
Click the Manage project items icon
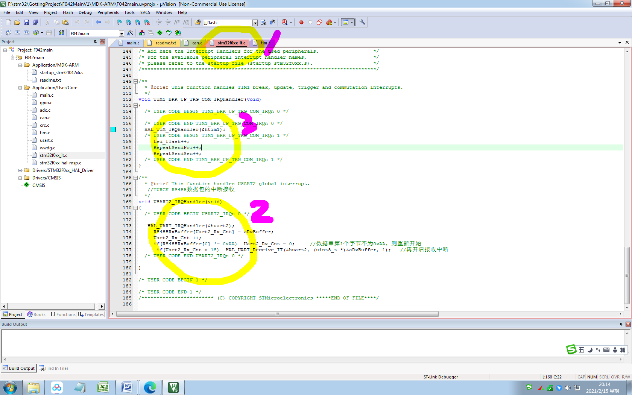pos(141,33)
